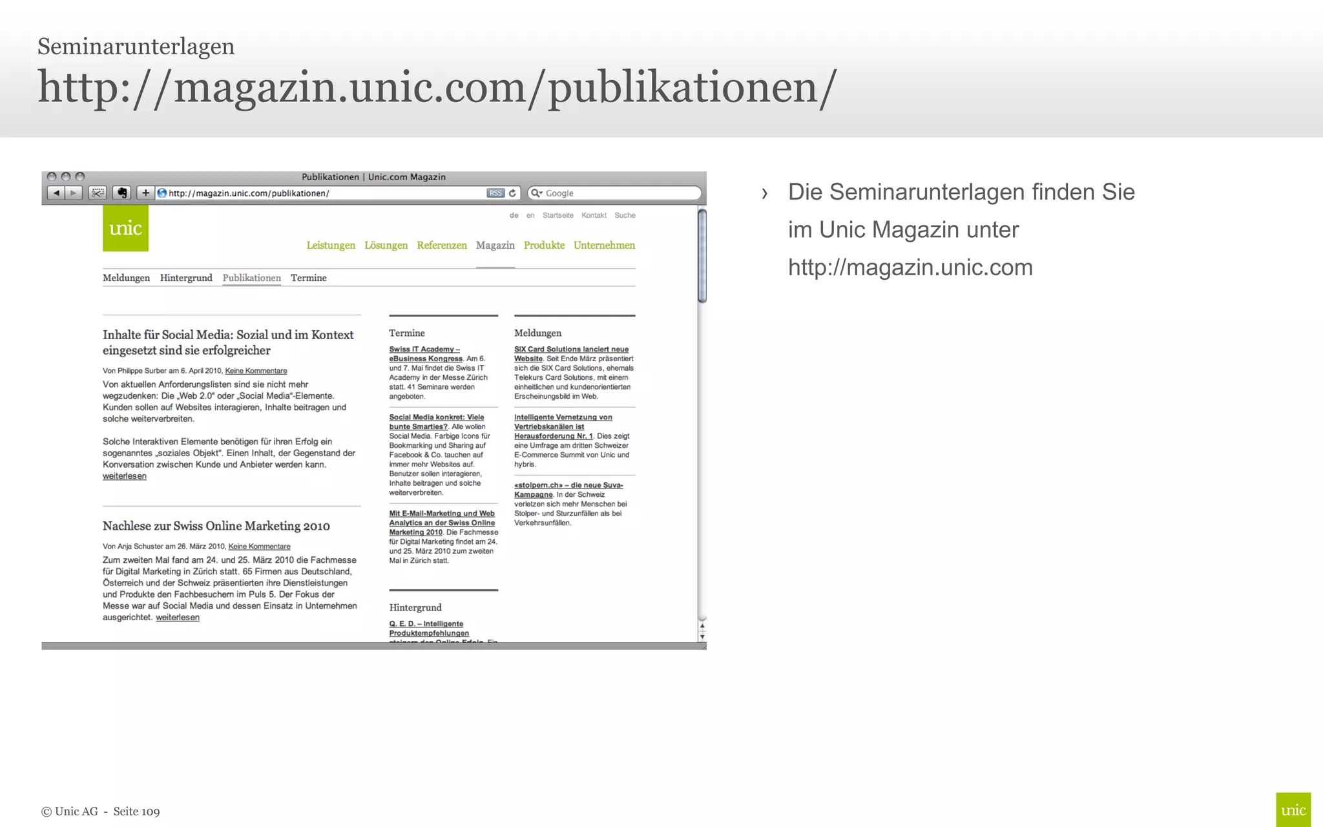
Task: Click the 'Hintergrund' sidebar heading
Action: click(415, 608)
